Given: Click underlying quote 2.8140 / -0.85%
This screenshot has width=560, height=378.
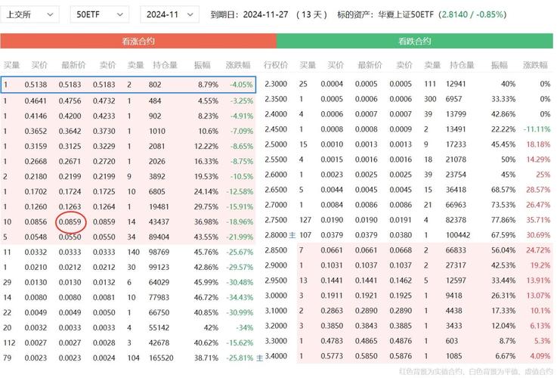Looking at the screenshot, I should (x=472, y=14).
